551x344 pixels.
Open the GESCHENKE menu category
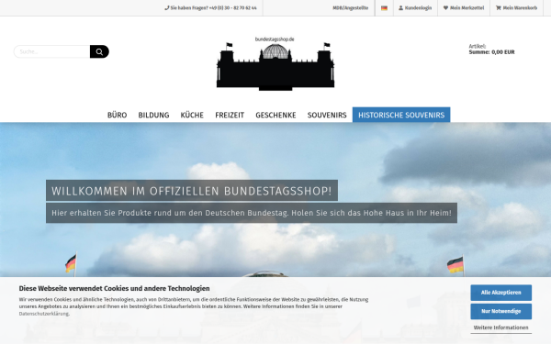coord(275,116)
